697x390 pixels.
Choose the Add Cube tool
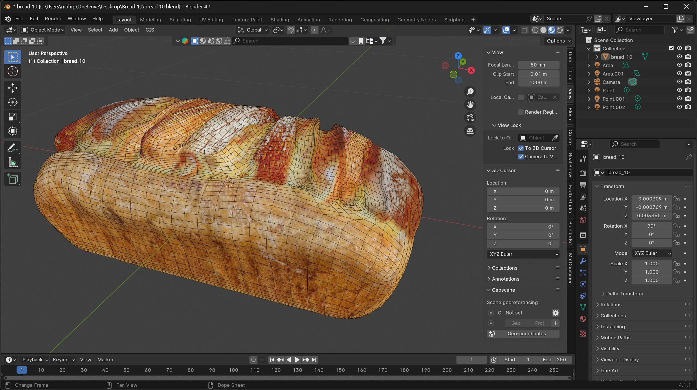12,179
